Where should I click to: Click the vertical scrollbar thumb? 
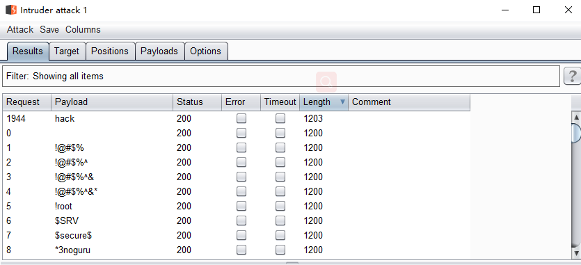pyautogui.click(x=576, y=133)
